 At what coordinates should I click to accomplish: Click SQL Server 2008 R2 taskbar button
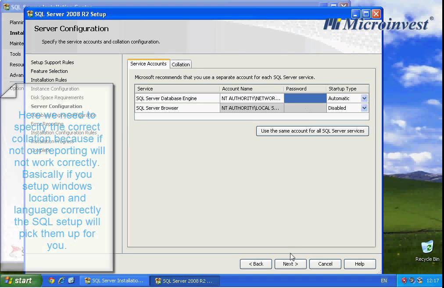pyautogui.click(x=184, y=281)
